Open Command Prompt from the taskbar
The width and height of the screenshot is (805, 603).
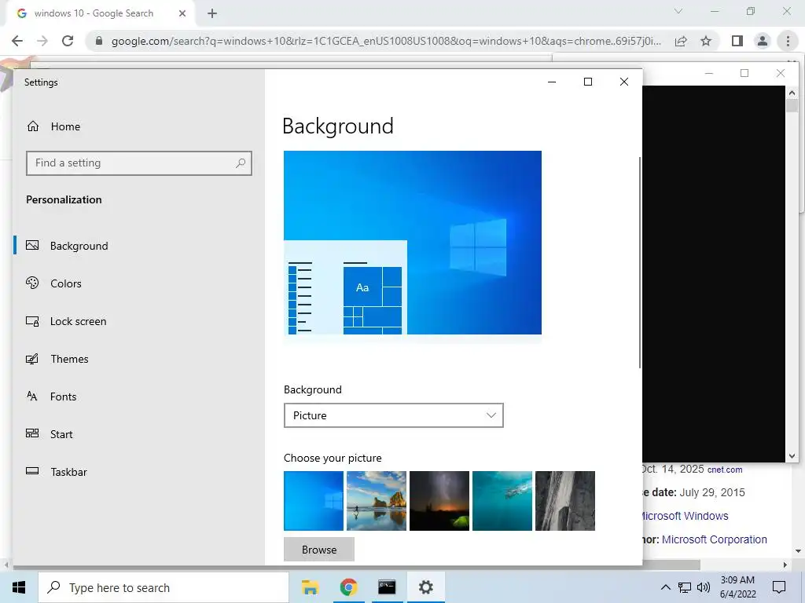pos(387,587)
